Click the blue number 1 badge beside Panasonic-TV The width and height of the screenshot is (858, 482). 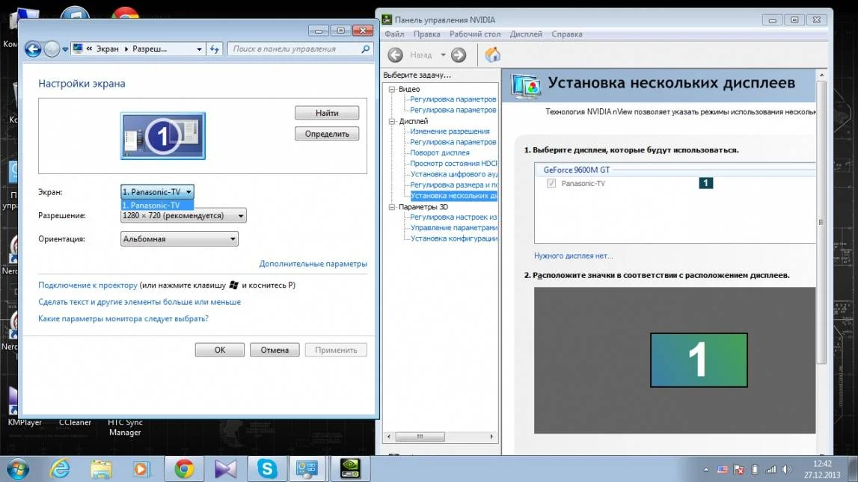pyautogui.click(x=706, y=183)
